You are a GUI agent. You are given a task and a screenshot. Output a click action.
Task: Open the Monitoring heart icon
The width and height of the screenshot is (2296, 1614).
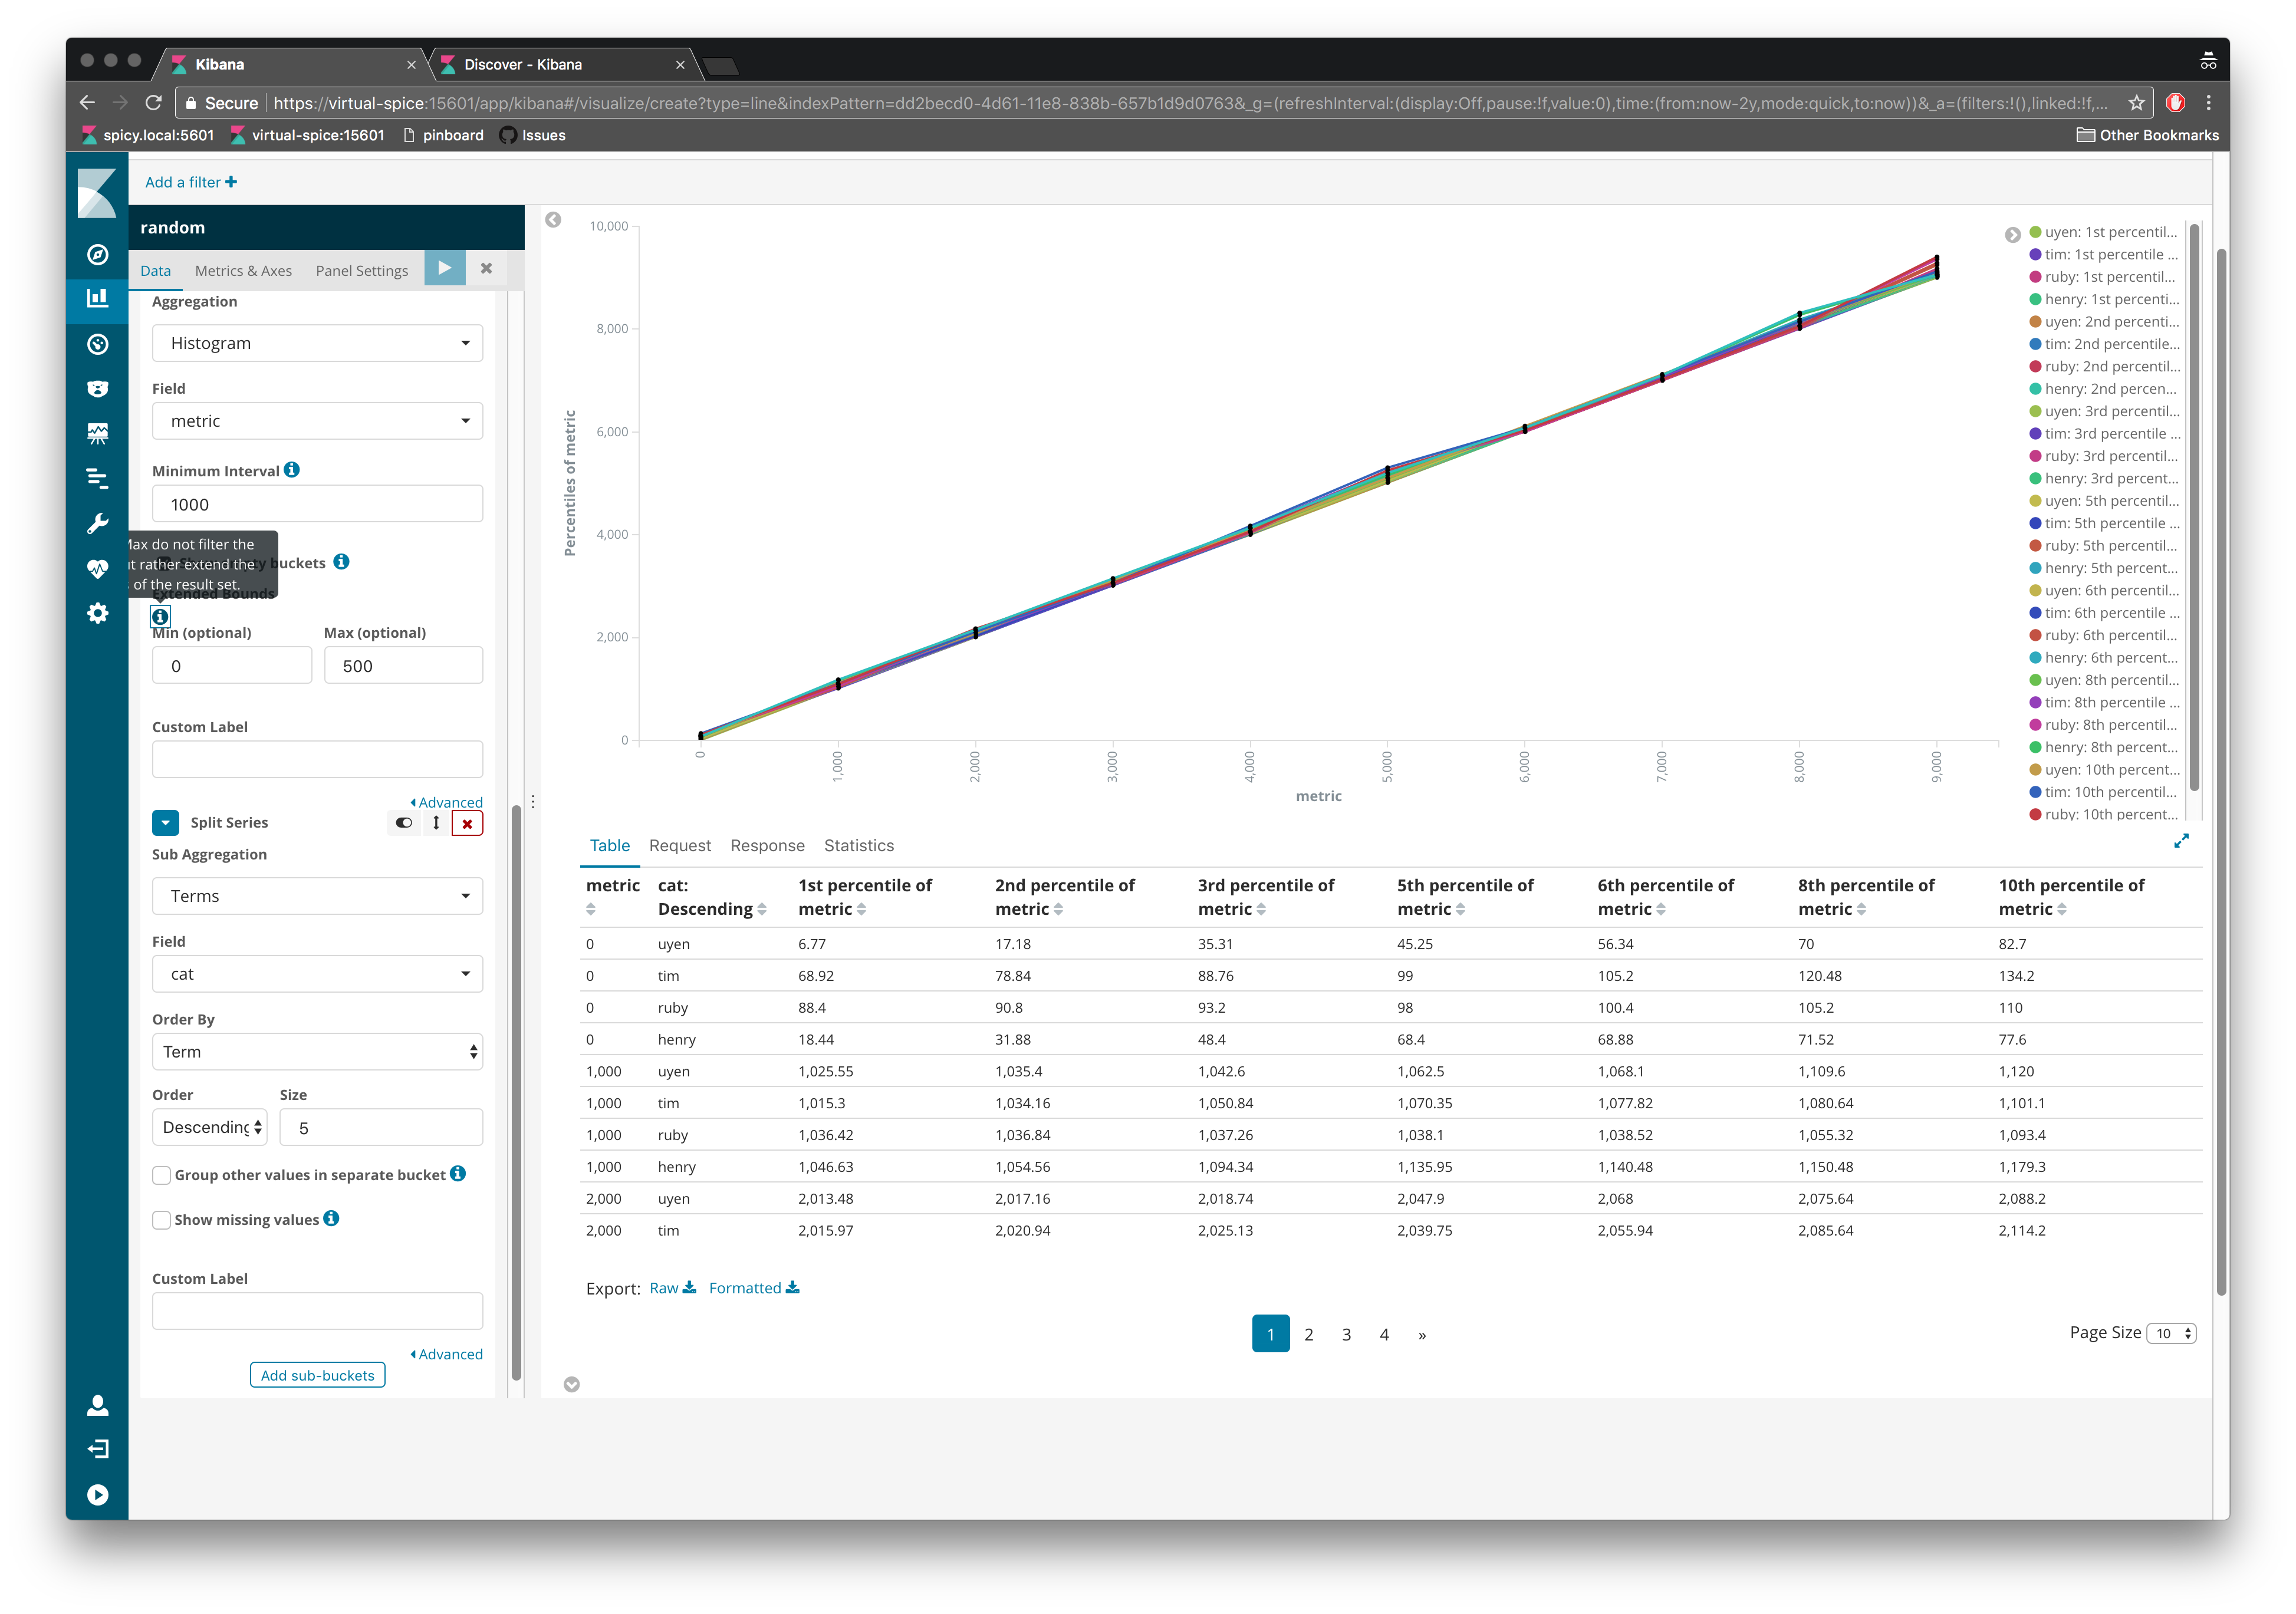tap(97, 568)
